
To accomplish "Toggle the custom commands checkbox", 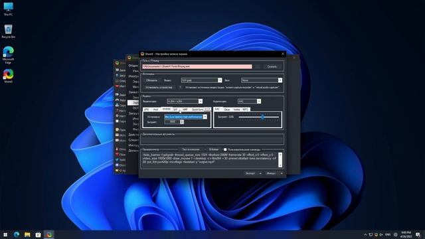I will click(x=225, y=149).
